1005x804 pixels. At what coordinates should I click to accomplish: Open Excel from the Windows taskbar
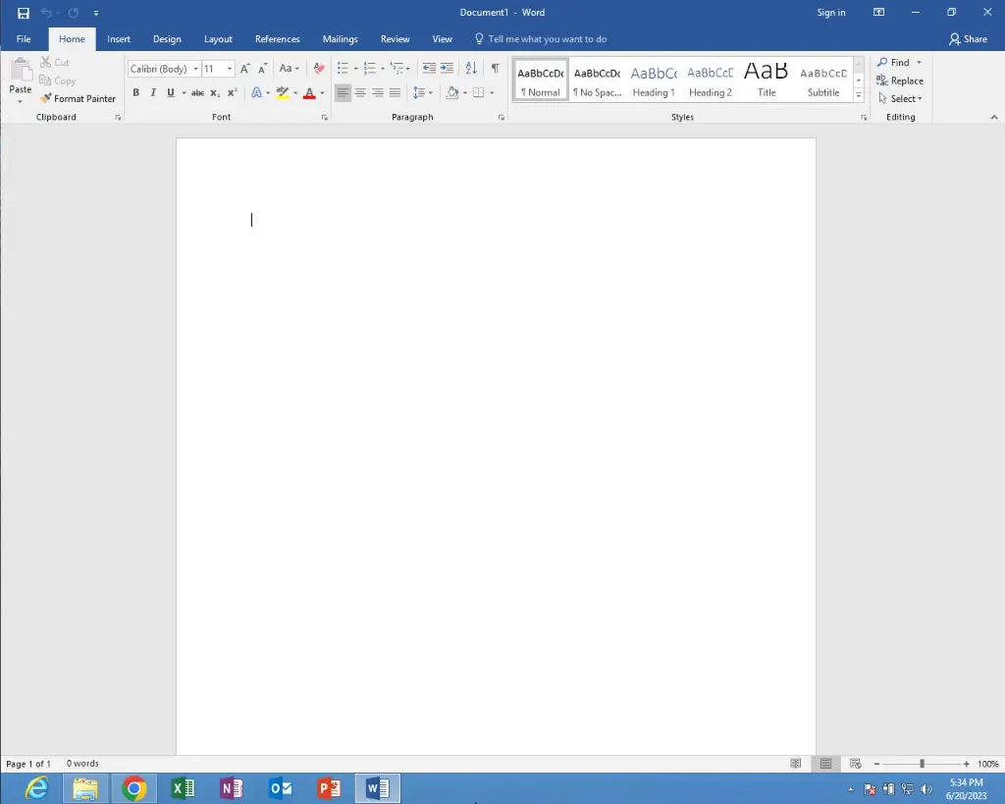click(x=183, y=788)
